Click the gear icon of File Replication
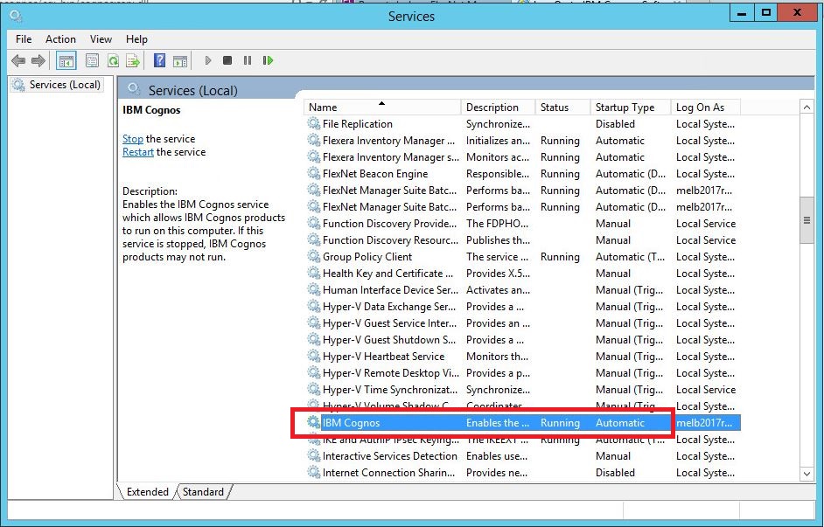The image size is (824, 527). click(314, 124)
